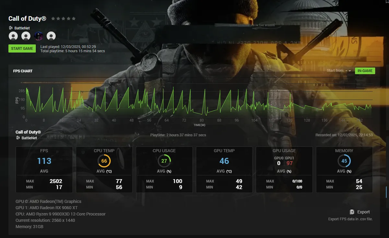Select the third star in rating

pos(64,19)
